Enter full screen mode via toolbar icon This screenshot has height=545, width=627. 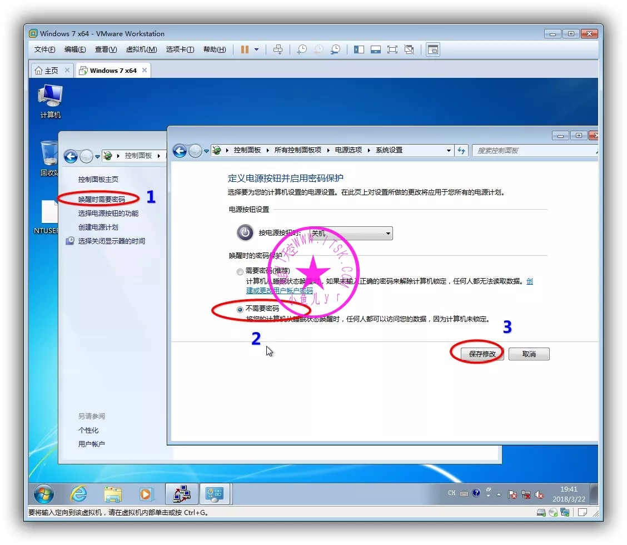pos(392,49)
